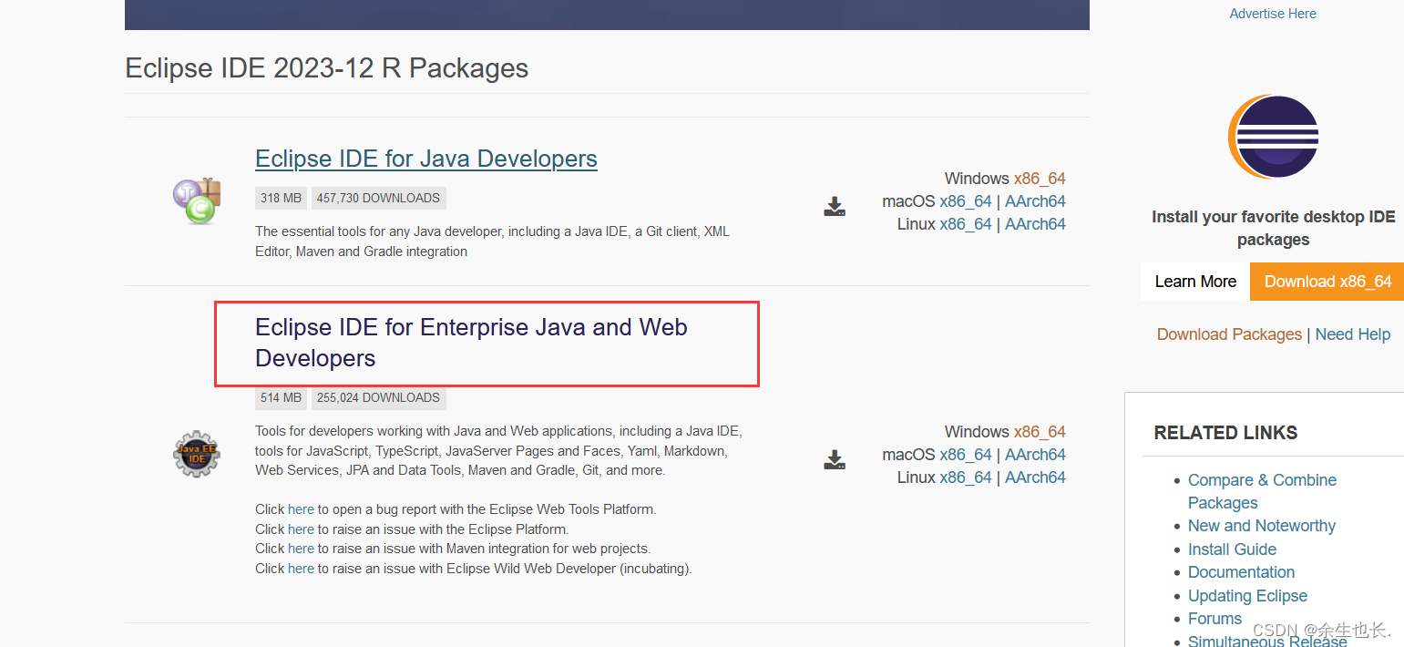
Task: Click download icon for Java Developers package
Action: pyautogui.click(x=835, y=206)
